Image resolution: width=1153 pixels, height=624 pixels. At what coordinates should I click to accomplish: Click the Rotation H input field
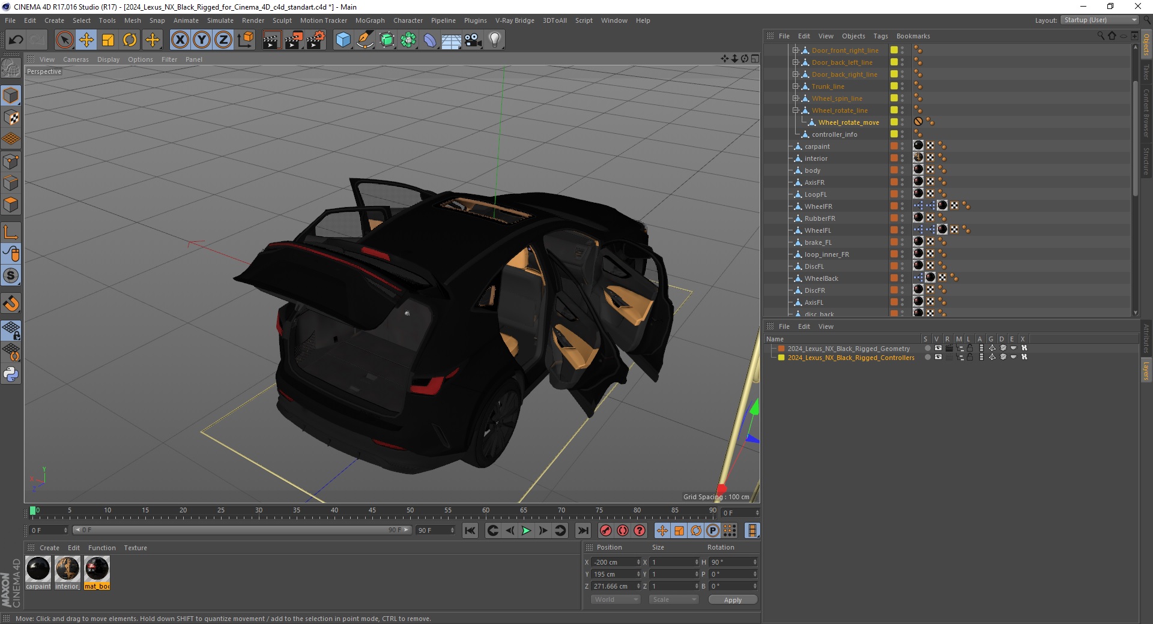733,562
